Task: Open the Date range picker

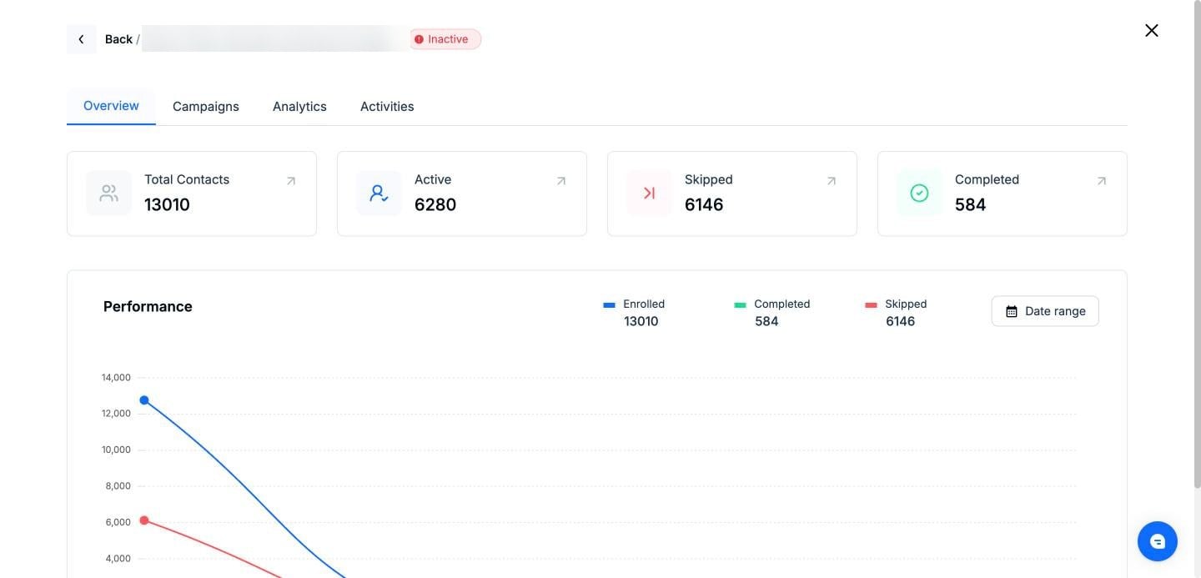Action: [1045, 311]
